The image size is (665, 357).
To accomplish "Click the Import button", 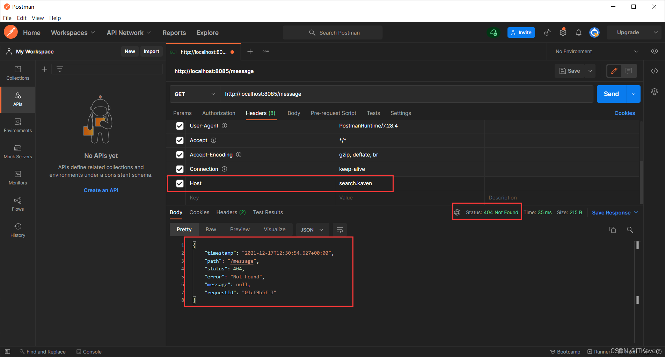I will coord(152,51).
